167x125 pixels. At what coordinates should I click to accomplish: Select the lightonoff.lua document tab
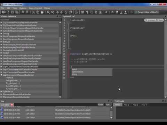coord(69,16)
